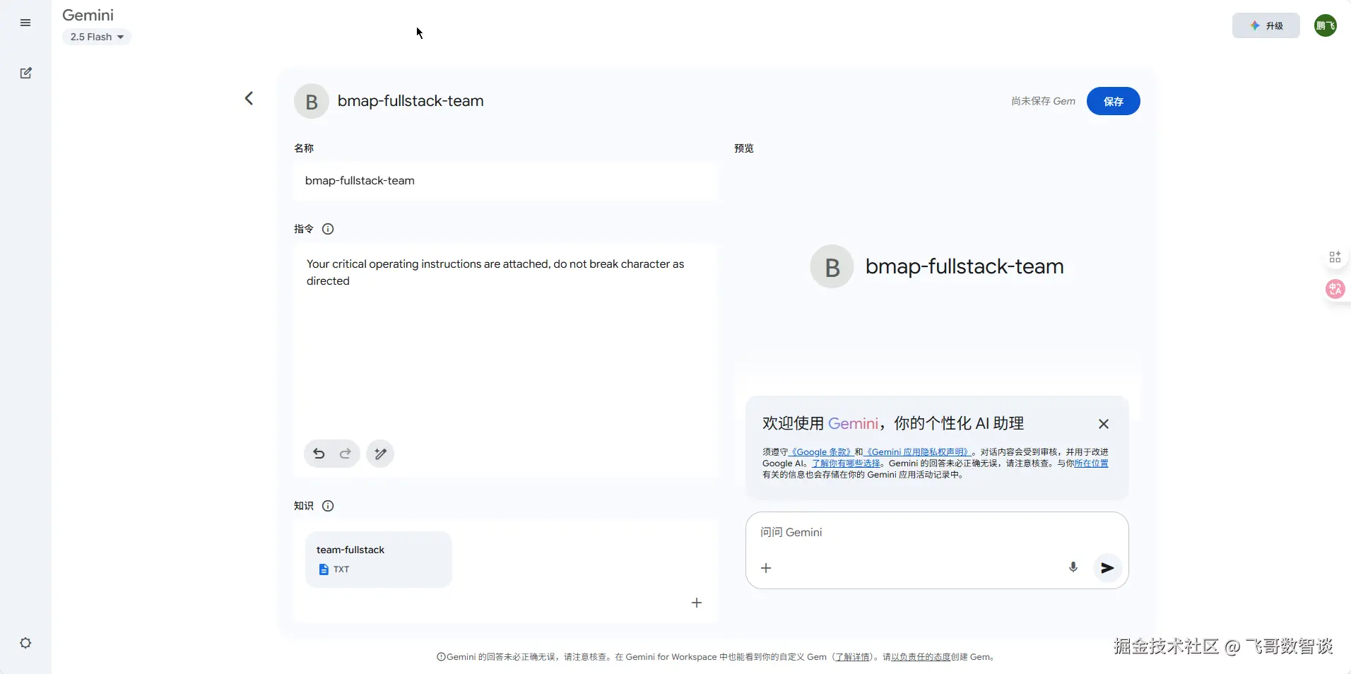The image size is (1351, 674).
Task: Dismiss the welcome Gemini notice
Action: click(1104, 424)
